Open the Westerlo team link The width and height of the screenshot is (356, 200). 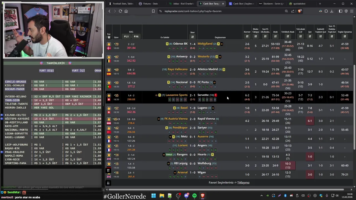(203, 56)
